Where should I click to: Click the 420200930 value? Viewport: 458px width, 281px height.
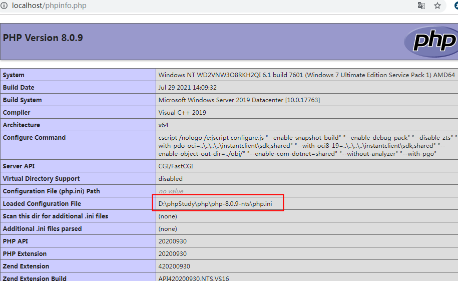pyautogui.click(x=174, y=266)
